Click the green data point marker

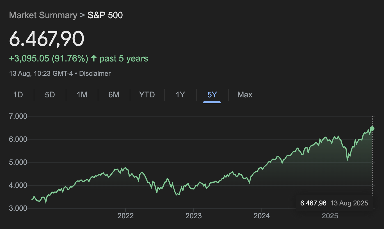pyautogui.click(x=372, y=129)
